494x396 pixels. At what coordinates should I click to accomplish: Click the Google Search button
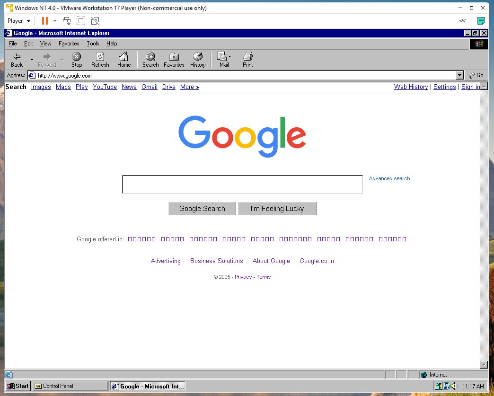tap(202, 209)
